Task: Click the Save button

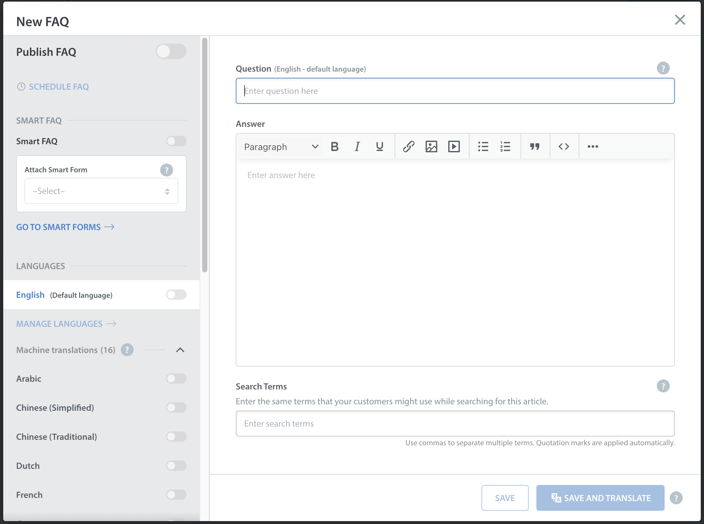Action: (505, 498)
